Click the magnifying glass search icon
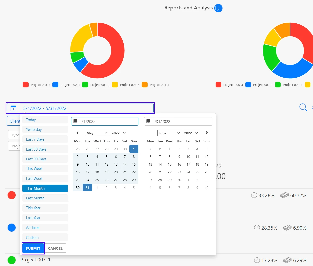Screen dimensions: 313x266 coord(303,107)
